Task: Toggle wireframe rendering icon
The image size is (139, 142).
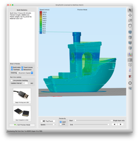Action: (130, 65)
